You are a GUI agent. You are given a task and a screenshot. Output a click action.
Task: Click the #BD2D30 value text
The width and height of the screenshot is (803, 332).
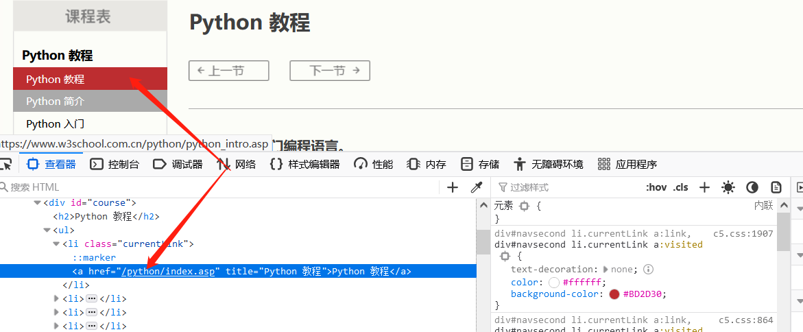(644, 294)
